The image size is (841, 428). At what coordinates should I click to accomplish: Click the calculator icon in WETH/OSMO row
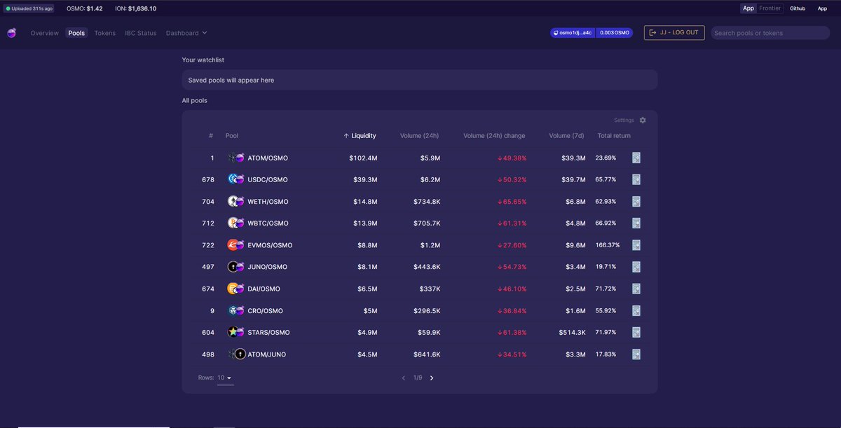[636, 202]
